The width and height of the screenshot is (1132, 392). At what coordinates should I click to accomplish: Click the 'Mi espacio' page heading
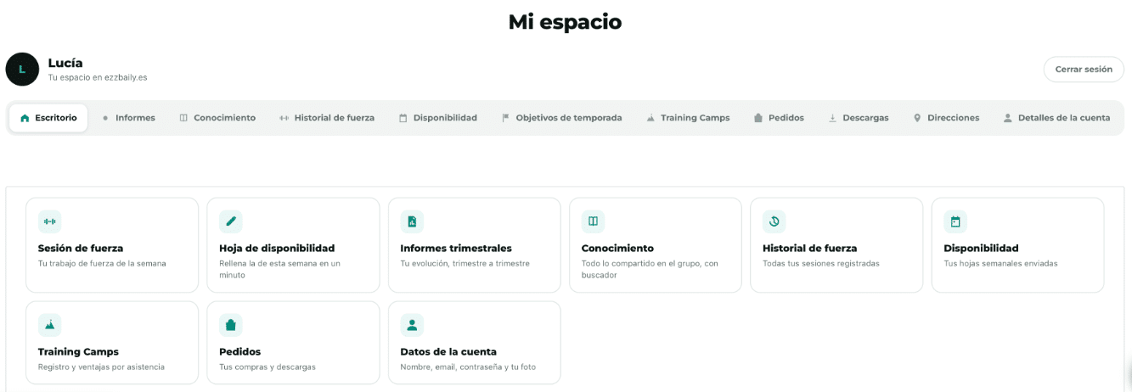point(565,22)
